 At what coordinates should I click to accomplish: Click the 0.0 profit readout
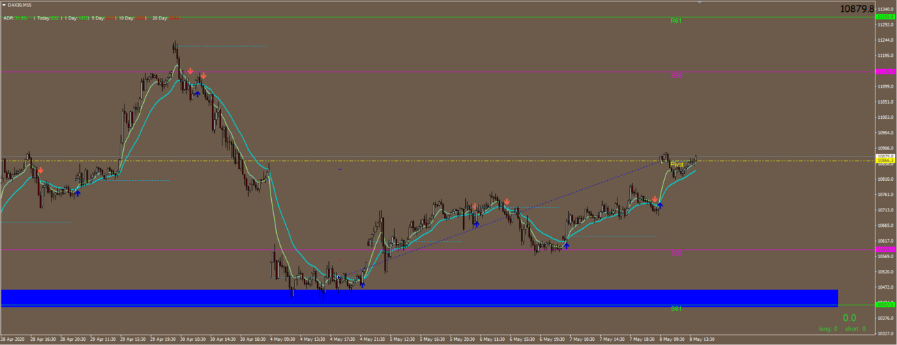pos(849,318)
